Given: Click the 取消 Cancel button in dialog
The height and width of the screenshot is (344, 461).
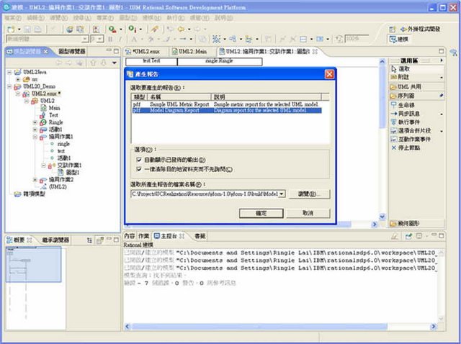Looking at the screenshot, I should coord(308,213).
